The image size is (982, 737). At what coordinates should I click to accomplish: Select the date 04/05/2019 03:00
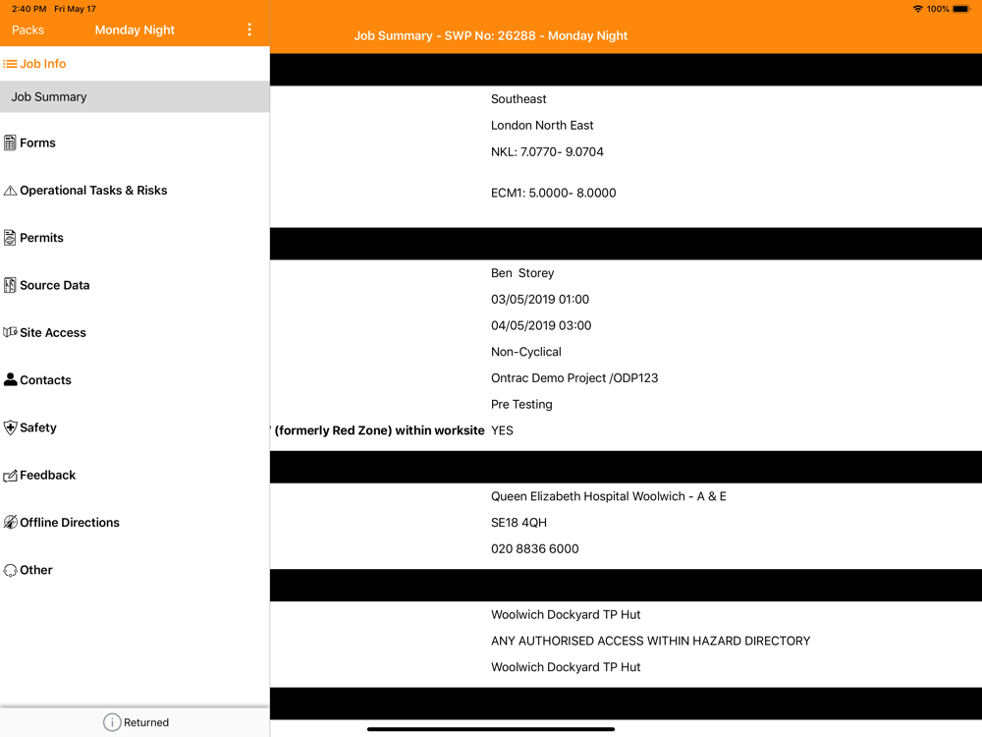tap(541, 326)
